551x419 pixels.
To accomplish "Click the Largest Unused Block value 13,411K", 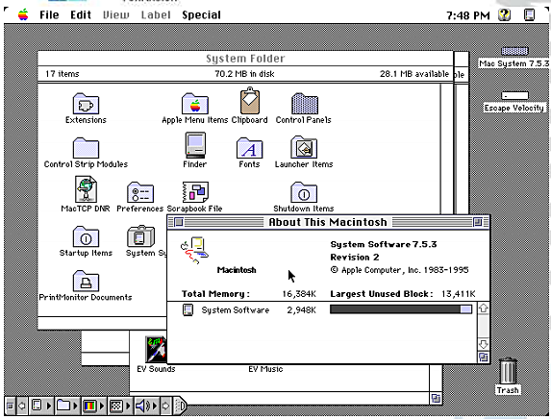I will point(459,294).
